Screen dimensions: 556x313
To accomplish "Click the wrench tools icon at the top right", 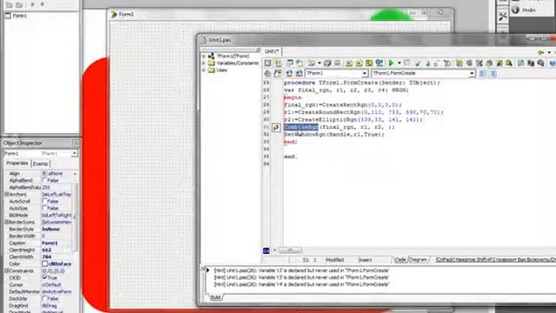I will coord(502,16).
